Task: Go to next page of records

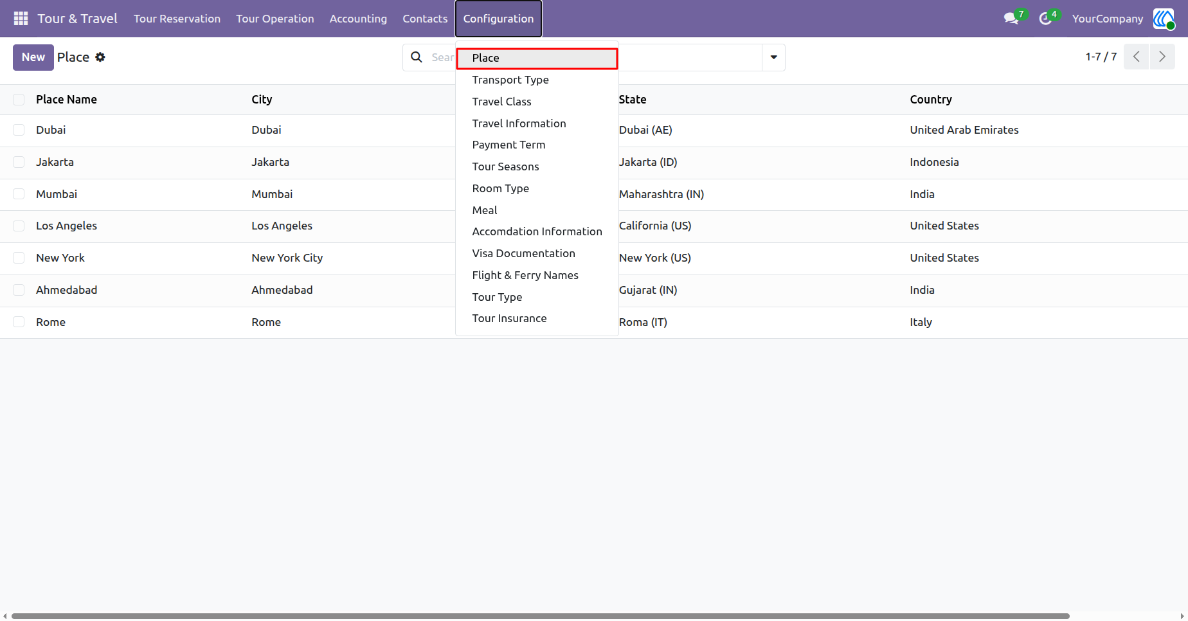Action: 1162,57
